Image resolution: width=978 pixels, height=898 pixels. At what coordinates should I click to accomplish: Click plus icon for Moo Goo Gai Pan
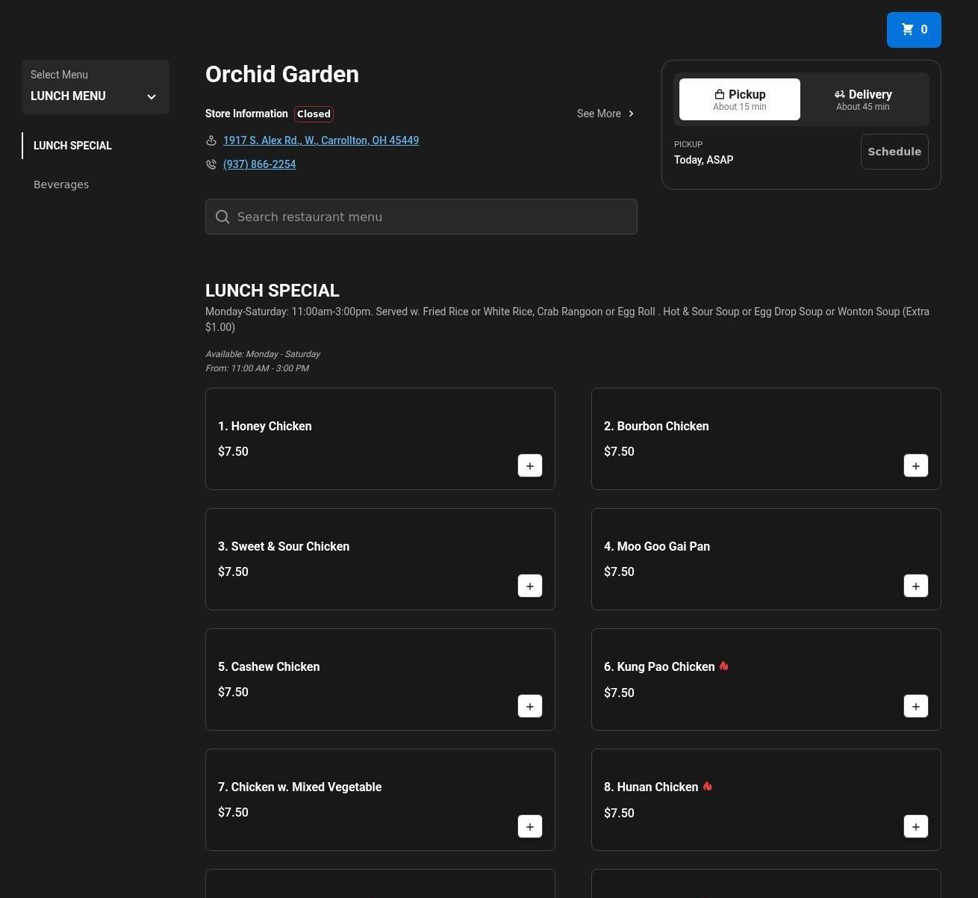point(915,586)
